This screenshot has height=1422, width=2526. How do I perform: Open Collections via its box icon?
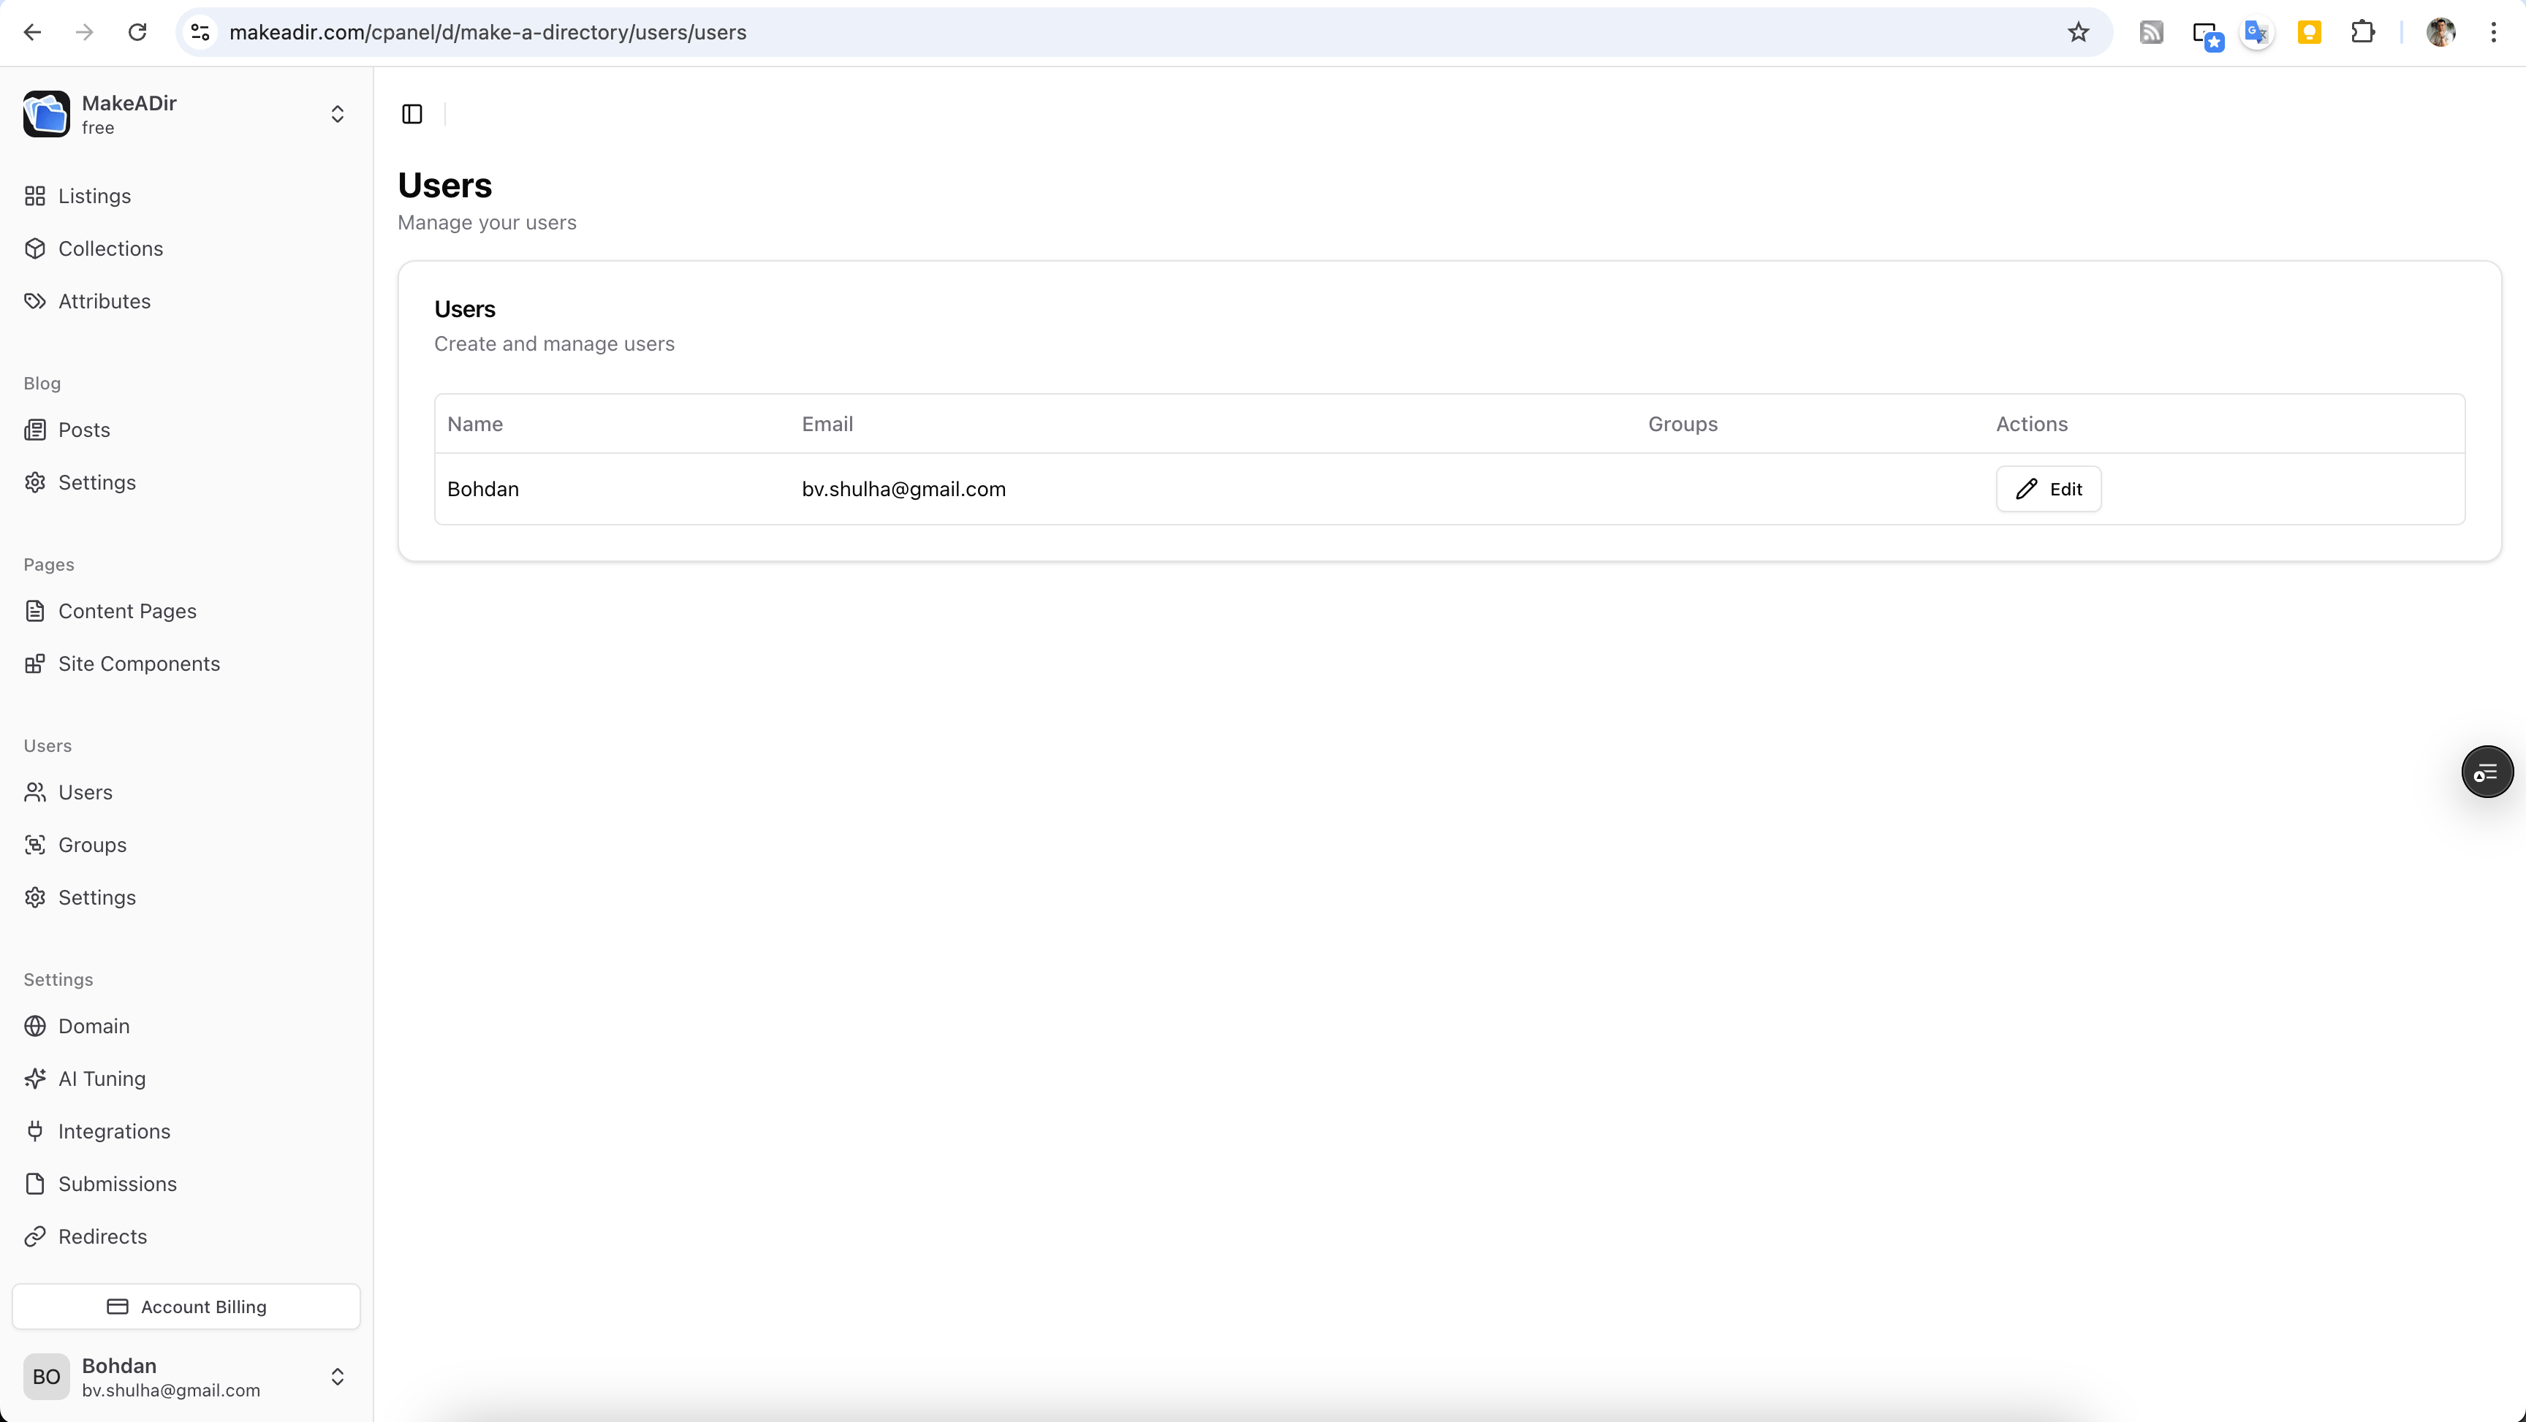tap(35, 248)
